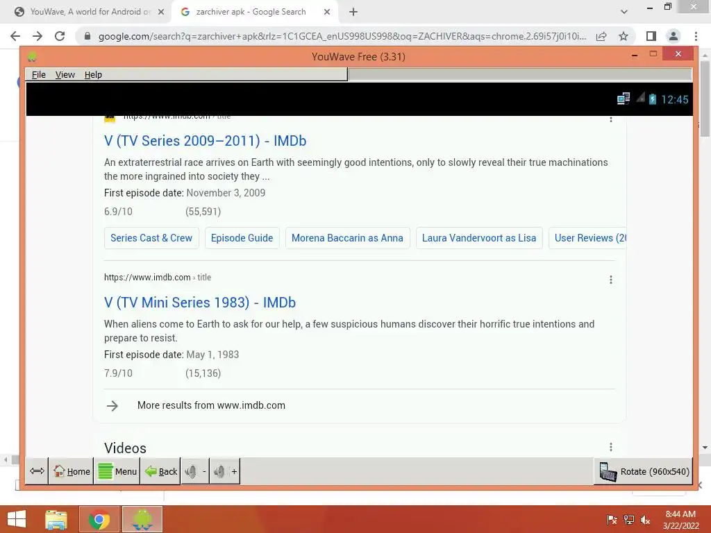711x533 pixels.
Task: Open Episode Guide chip
Action: pyautogui.click(x=242, y=238)
